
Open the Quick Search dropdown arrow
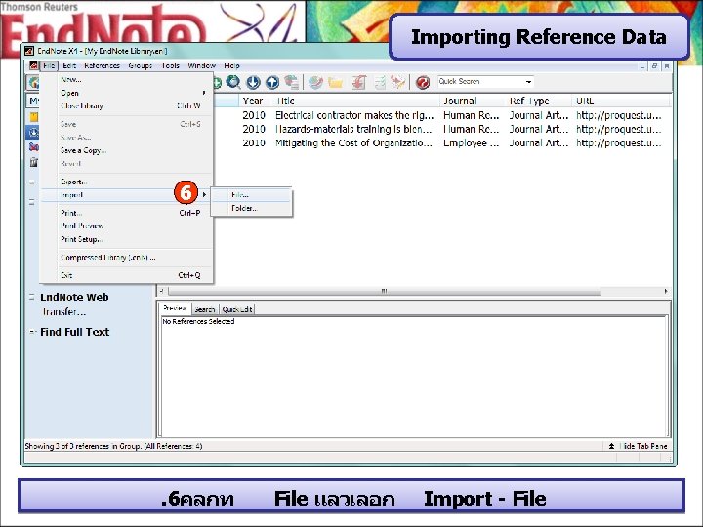pos(528,82)
